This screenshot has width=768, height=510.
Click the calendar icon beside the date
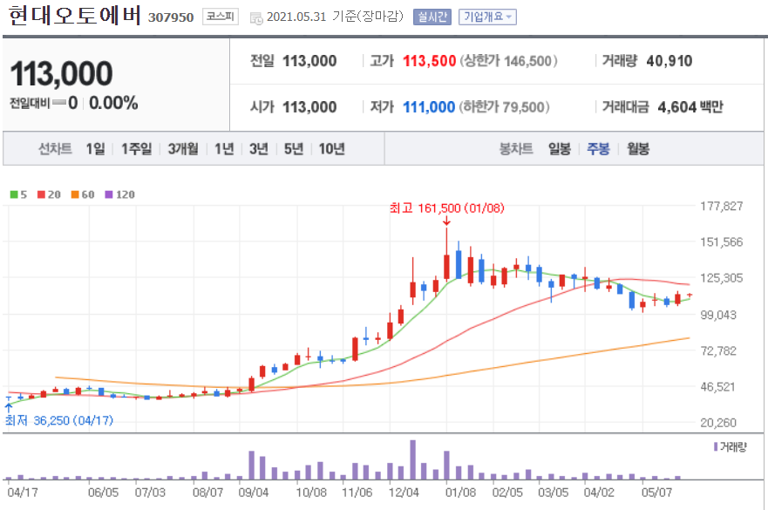[x=256, y=18]
